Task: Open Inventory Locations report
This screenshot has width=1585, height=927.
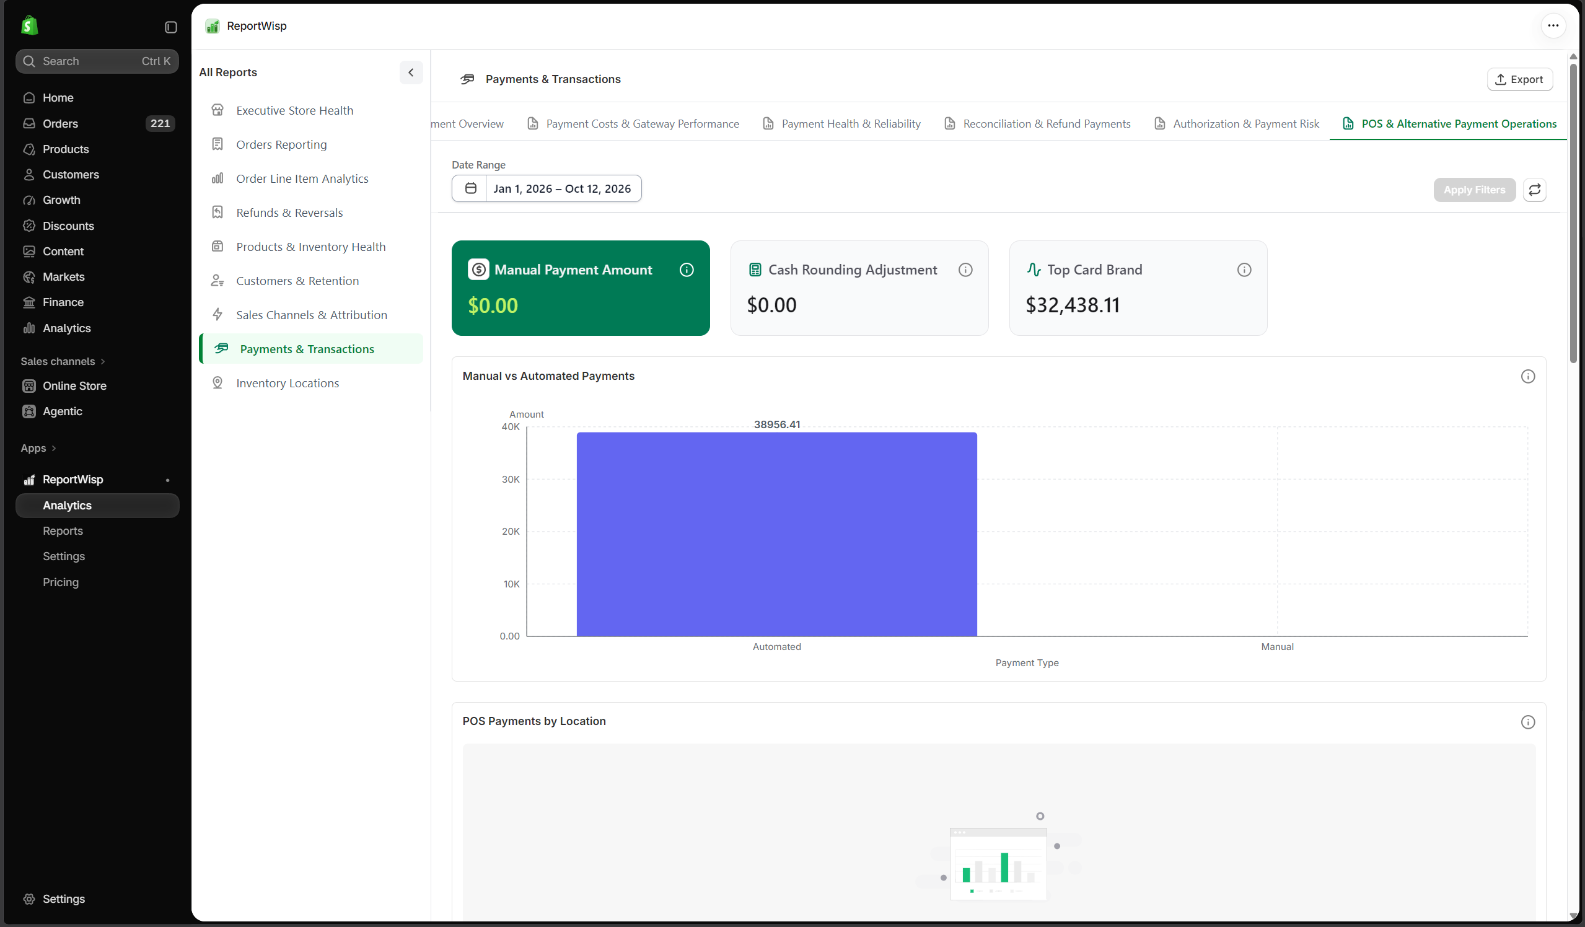Action: (310, 383)
